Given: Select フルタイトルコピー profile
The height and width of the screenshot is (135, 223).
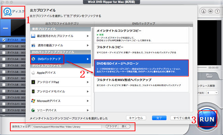Looking at the screenshot, I should pos(141,51).
